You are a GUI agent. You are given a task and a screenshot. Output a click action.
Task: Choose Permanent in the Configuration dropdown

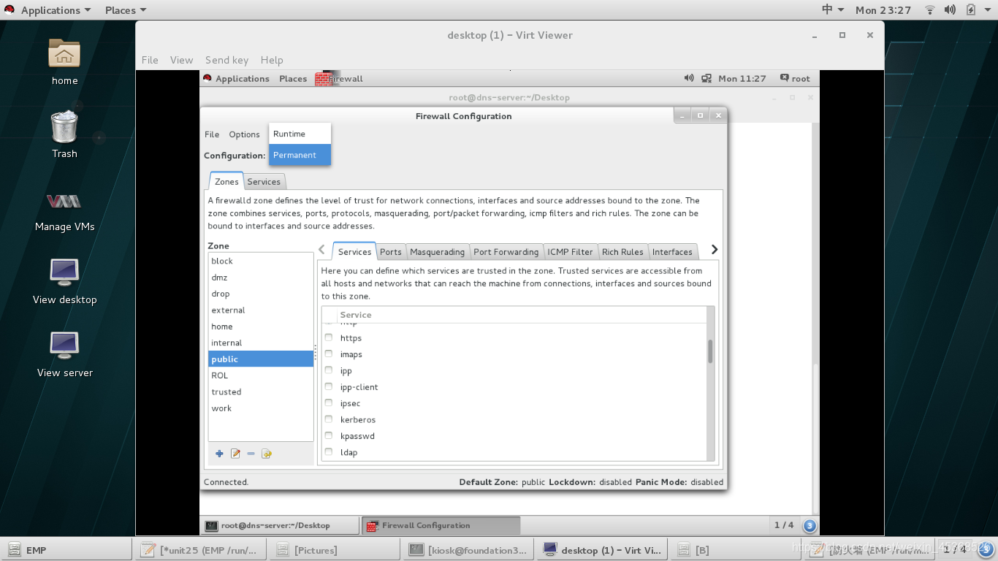[x=300, y=155]
